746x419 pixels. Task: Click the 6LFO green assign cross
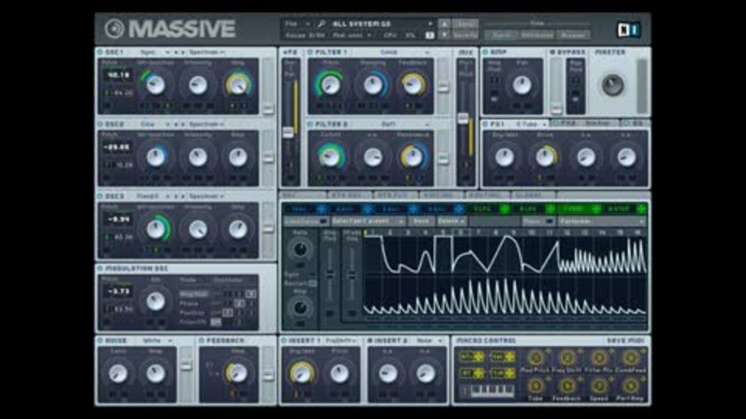[x=550, y=209]
